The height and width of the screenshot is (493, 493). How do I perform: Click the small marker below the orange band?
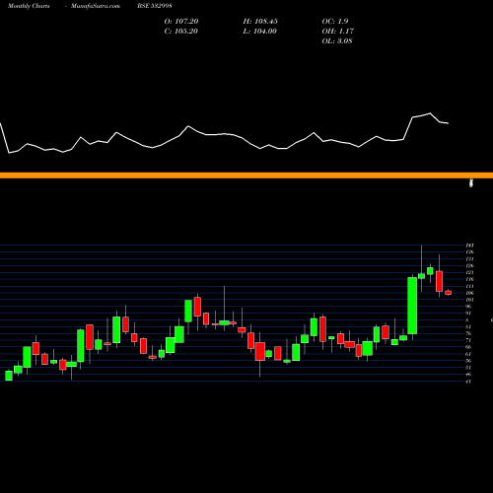coord(471,183)
